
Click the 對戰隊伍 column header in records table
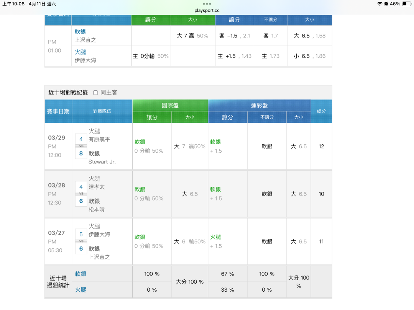(x=102, y=111)
